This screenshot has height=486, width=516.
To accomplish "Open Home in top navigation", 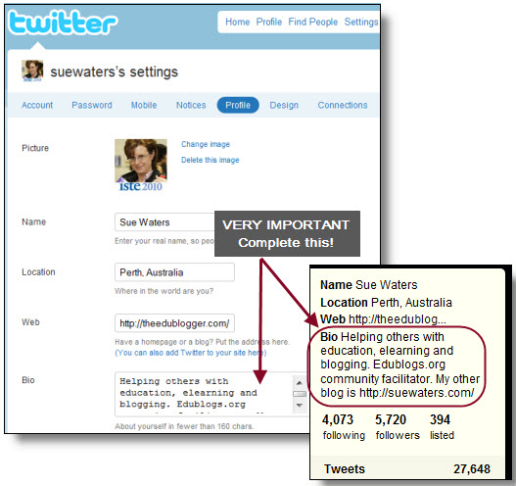I will [x=237, y=22].
